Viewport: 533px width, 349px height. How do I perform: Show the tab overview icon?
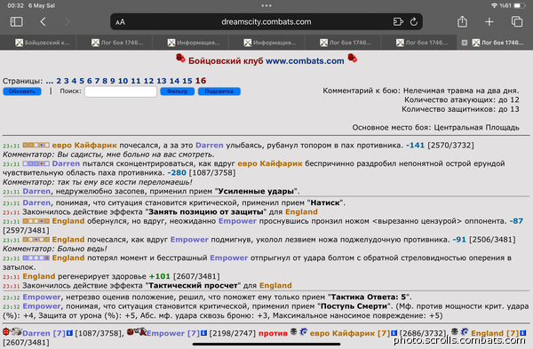(x=517, y=21)
